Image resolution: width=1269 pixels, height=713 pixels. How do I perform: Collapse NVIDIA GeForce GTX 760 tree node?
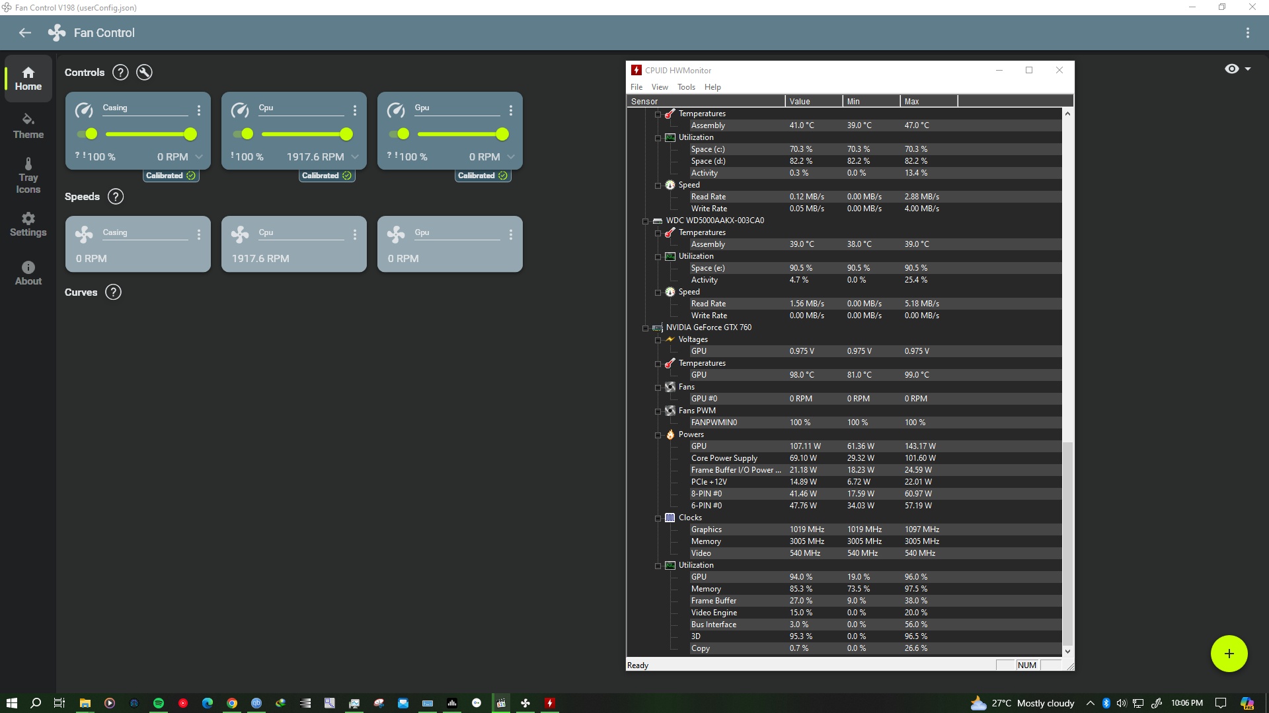[x=646, y=328]
